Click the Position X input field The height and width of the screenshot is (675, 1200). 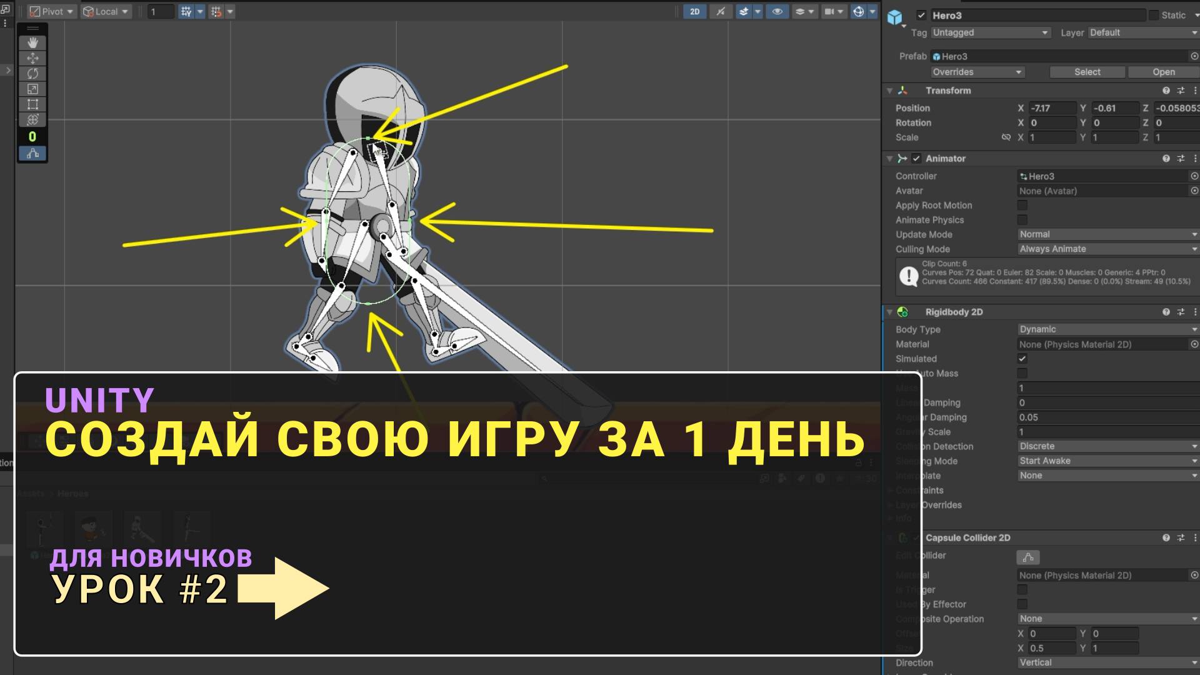[x=1052, y=108]
